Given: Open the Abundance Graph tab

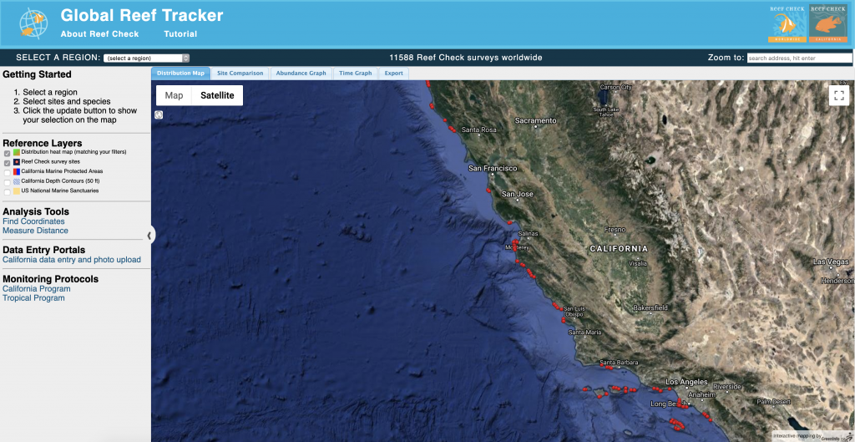Looking at the screenshot, I should 301,74.
